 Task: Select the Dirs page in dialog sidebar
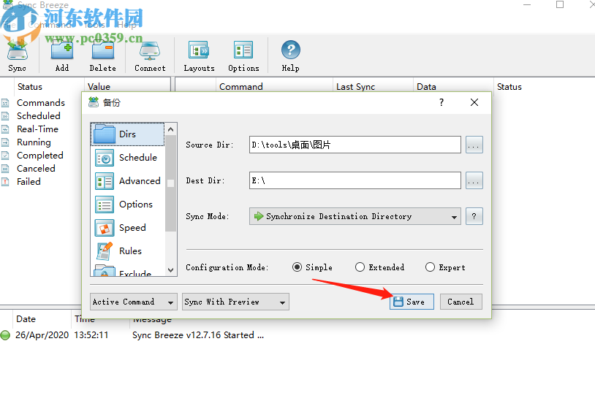click(x=128, y=134)
